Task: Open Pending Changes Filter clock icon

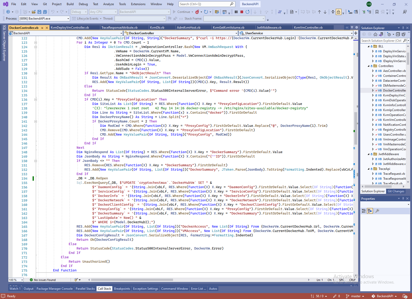Action: [x=389, y=34]
